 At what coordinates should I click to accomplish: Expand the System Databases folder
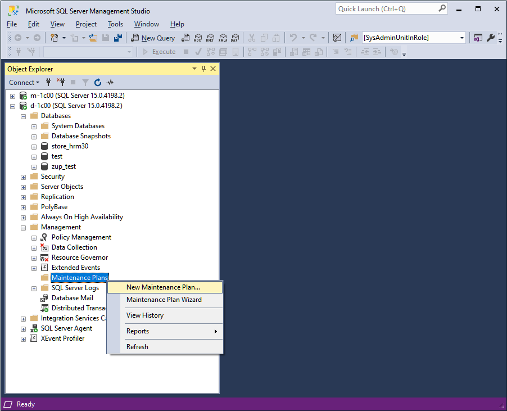(x=34, y=127)
